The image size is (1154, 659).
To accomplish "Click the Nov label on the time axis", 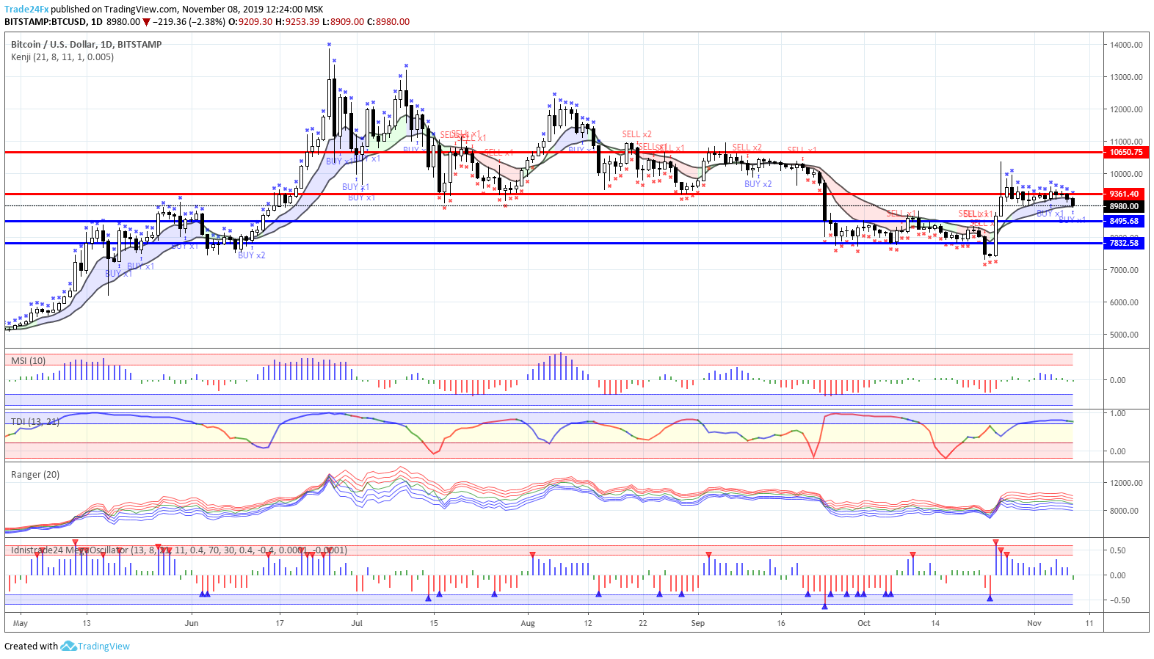I will [1034, 623].
